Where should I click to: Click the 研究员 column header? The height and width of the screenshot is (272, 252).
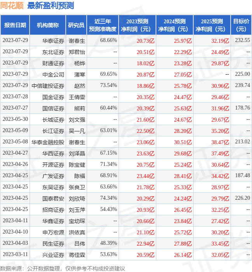(76, 25)
